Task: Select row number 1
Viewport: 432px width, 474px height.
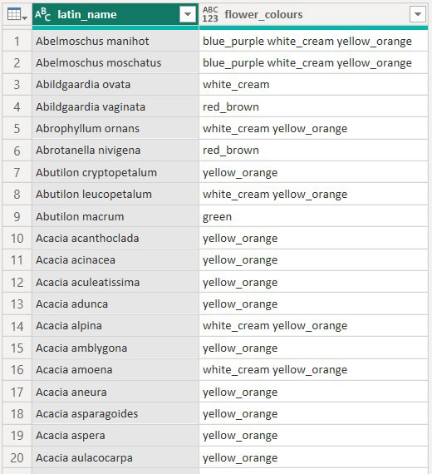Action: point(17,41)
